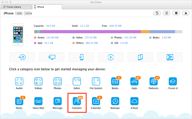Open the Message category
The height and width of the screenshot is (119, 192).
58,101
